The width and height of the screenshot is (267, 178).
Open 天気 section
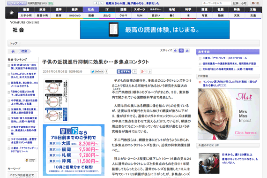click(237, 15)
